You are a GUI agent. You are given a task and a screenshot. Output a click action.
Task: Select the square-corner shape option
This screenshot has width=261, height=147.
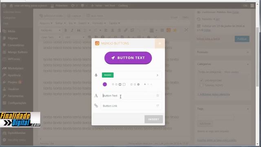point(131,85)
